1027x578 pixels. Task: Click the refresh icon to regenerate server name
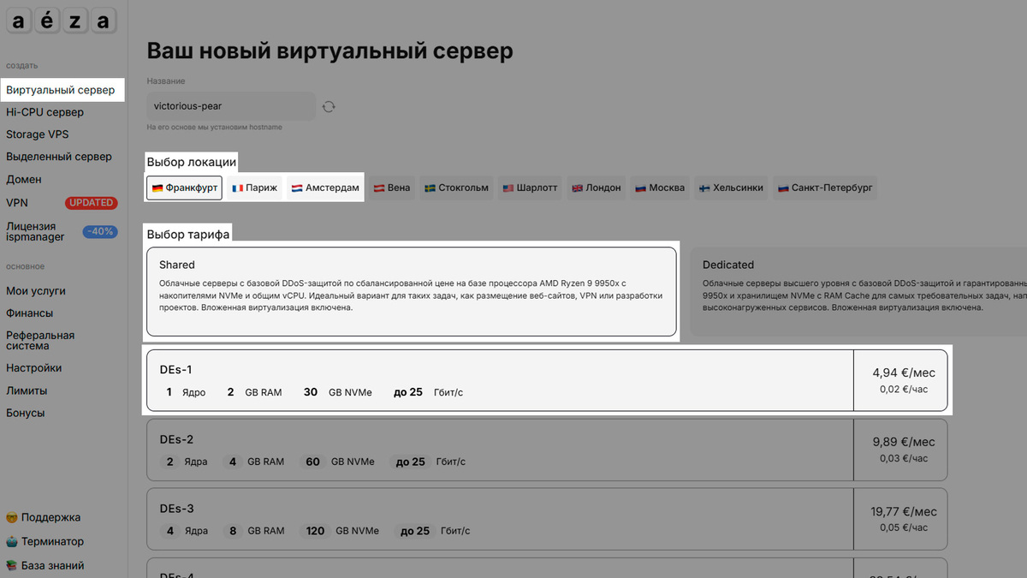click(329, 106)
